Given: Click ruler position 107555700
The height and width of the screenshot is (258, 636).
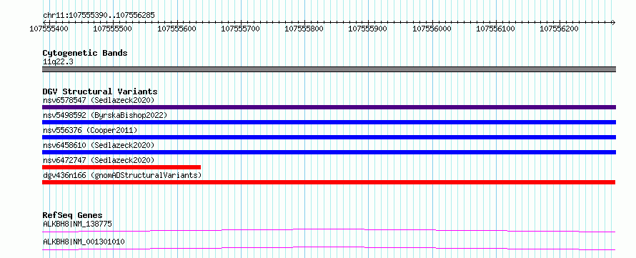Looking at the screenshot, I should [240, 29].
